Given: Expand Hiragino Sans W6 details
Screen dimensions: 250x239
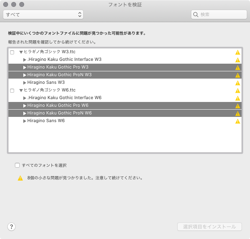Looking at the screenshot, I should [25, 121].
